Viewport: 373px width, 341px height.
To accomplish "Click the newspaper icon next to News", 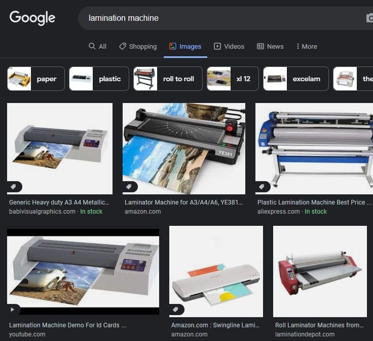I will coord(260,46).
